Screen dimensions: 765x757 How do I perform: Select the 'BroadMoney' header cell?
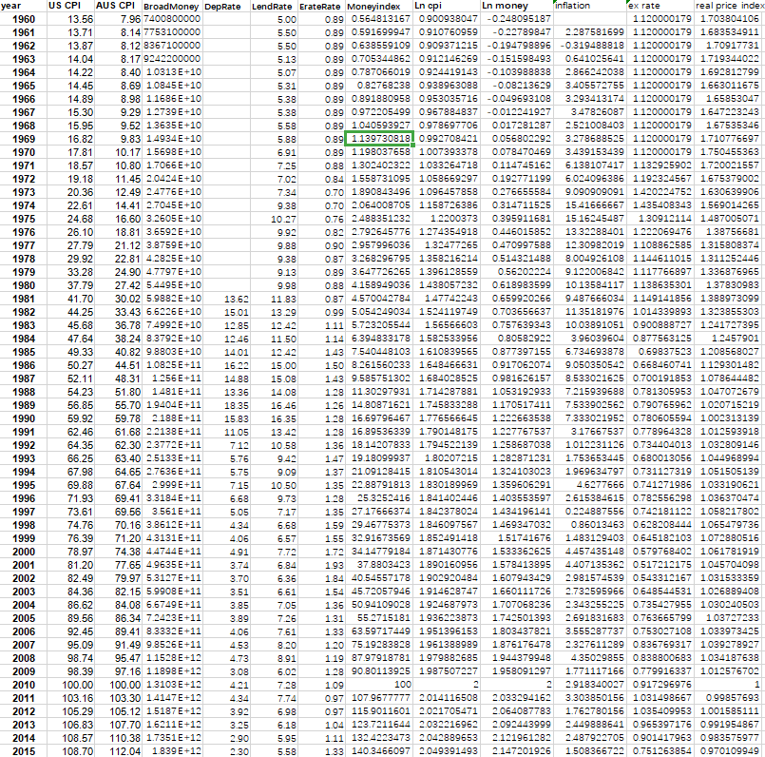[x=171, y=7]
